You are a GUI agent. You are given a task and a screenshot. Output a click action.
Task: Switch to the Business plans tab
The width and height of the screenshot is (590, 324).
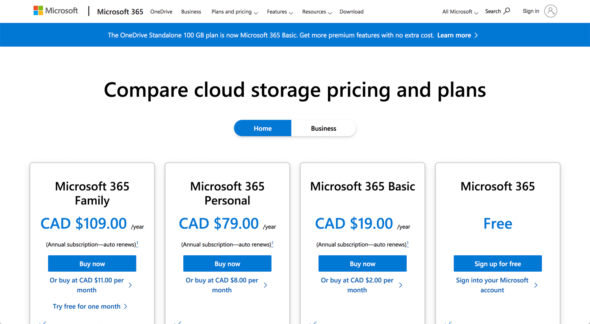[324, 128]
